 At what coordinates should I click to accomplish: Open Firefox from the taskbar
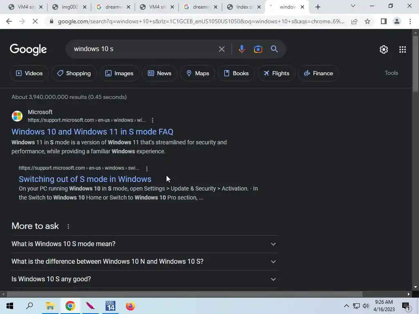coord(131,306)
